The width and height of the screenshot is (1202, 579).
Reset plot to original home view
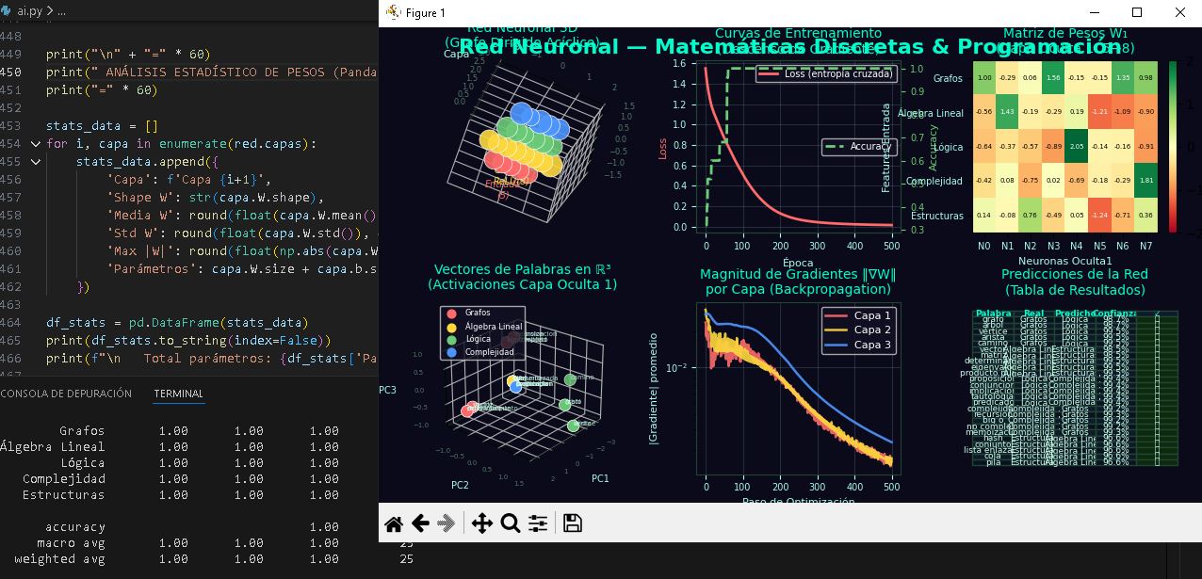[394, 524]
